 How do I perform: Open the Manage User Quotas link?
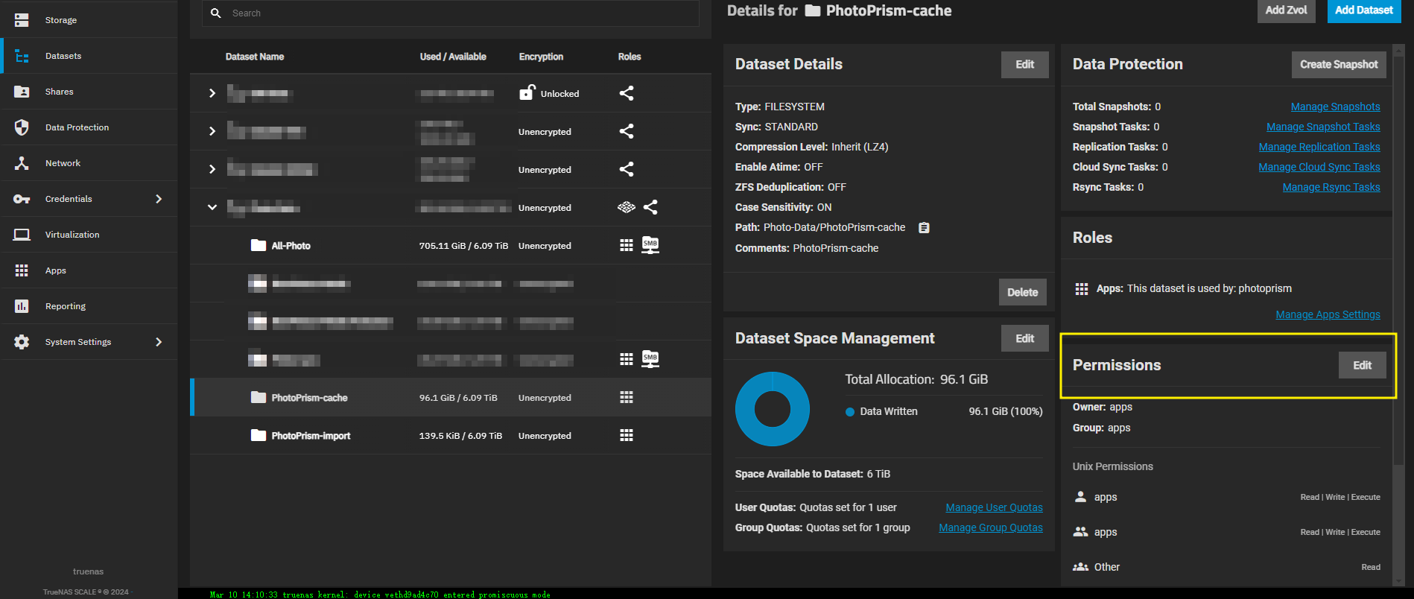pos(994,507)
